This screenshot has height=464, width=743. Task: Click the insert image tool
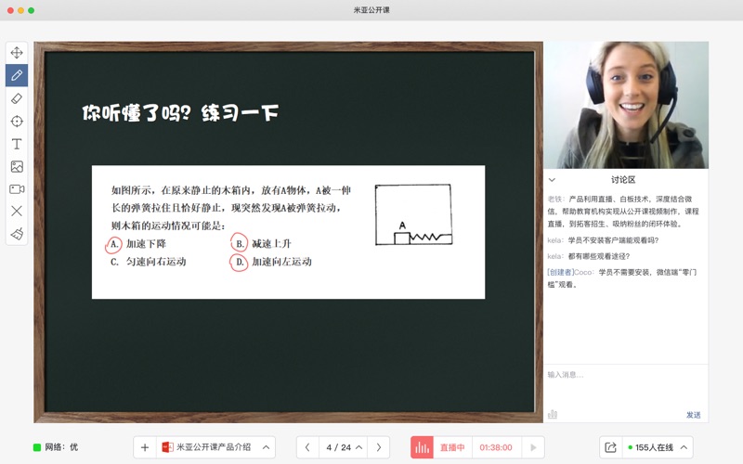click(x=17, y=166)
